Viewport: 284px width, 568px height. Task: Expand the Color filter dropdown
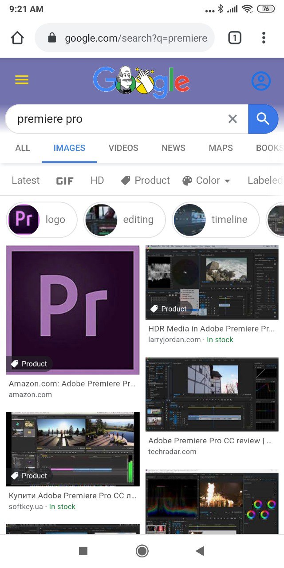coord(206,181)
